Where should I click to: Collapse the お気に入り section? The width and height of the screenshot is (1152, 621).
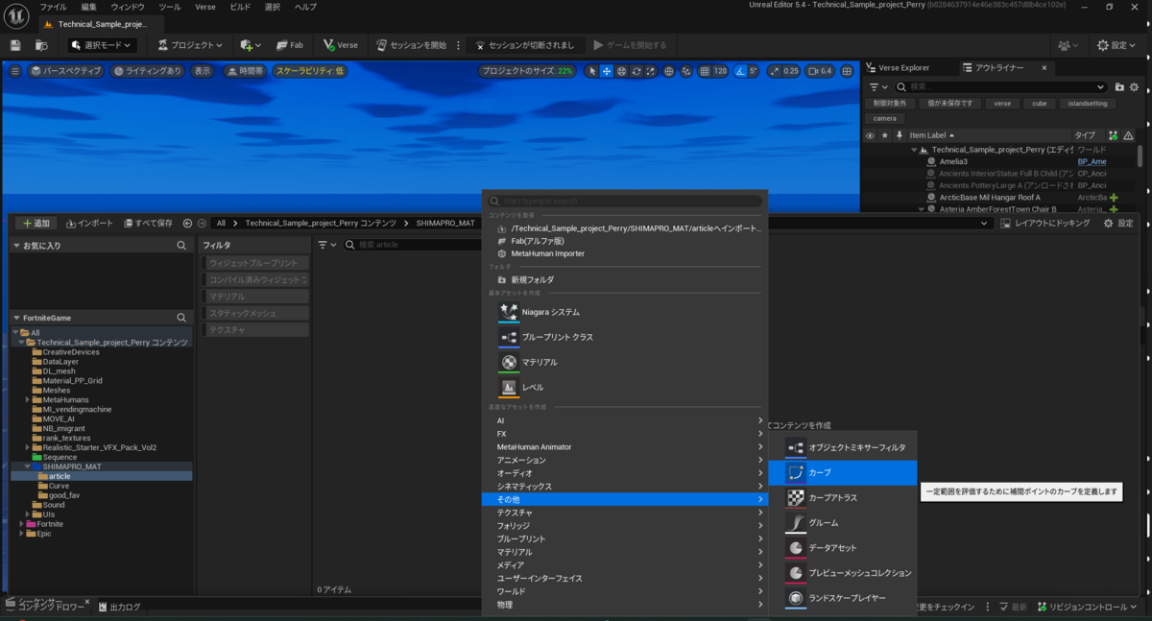coord(16,246)
